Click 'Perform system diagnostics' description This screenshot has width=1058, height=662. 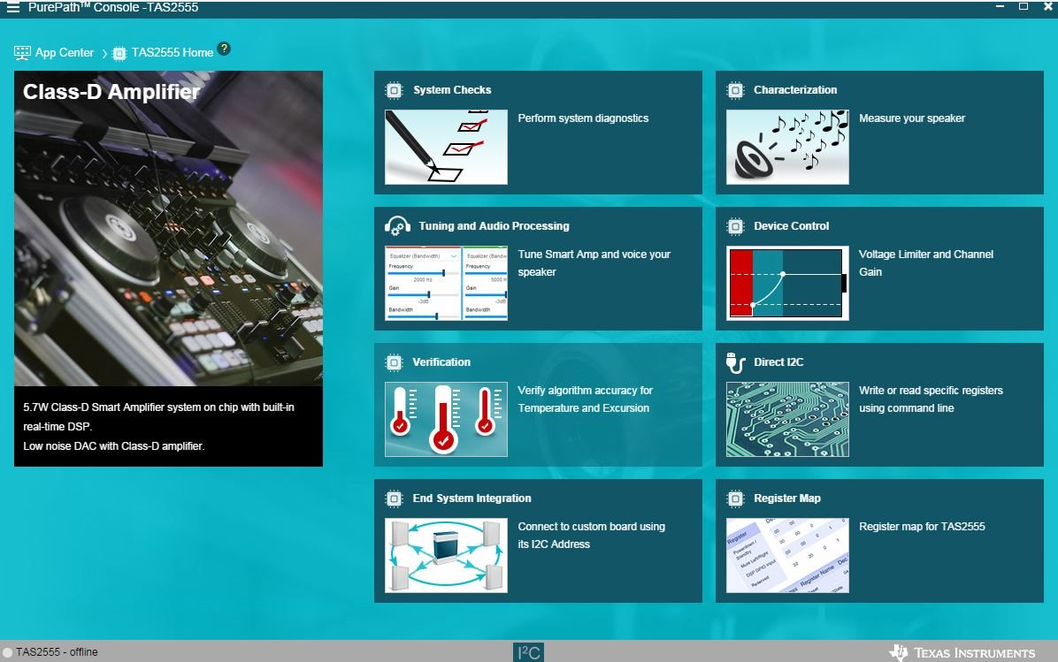pos(583,118)
